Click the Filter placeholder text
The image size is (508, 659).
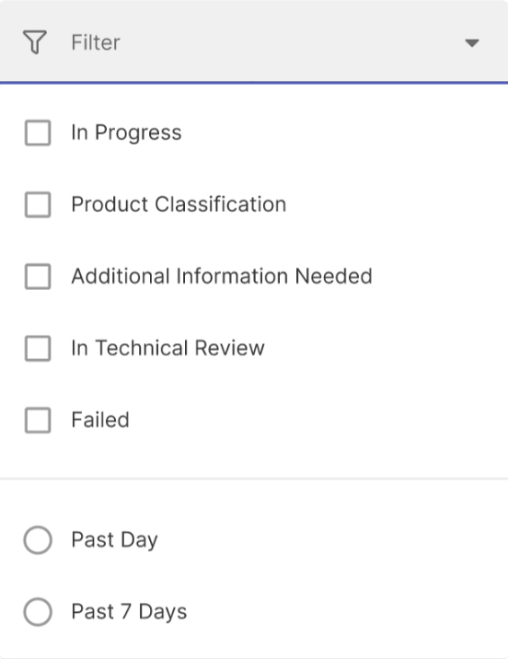[x=96, y=42]
